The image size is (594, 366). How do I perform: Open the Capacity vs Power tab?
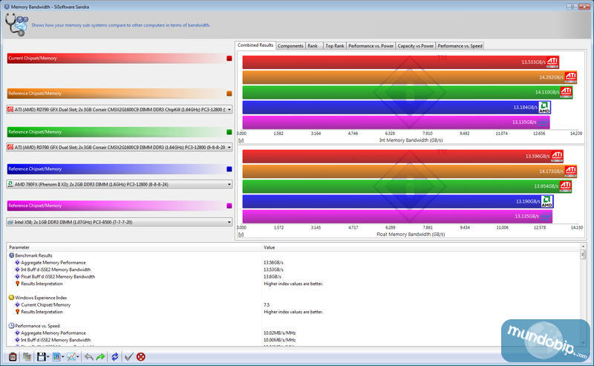tap(416, 46)
